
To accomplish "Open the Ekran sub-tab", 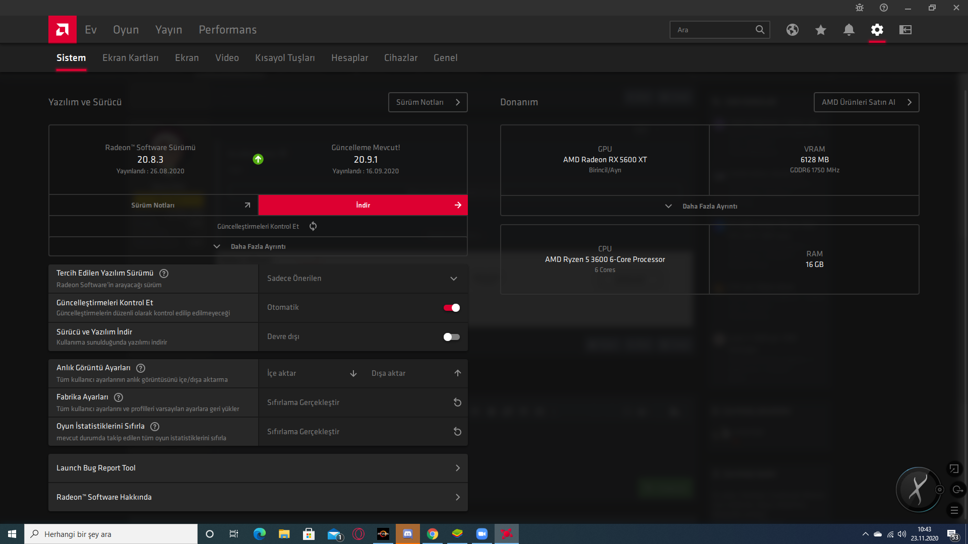I will tap(187, 58).
